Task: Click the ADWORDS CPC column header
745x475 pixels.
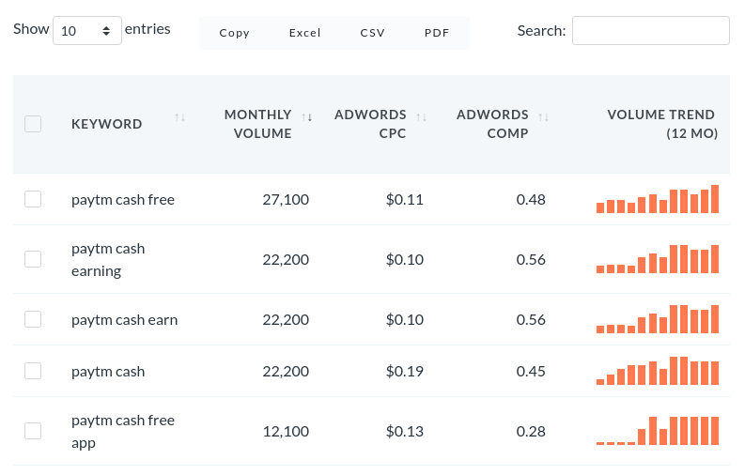Action: 370,124
